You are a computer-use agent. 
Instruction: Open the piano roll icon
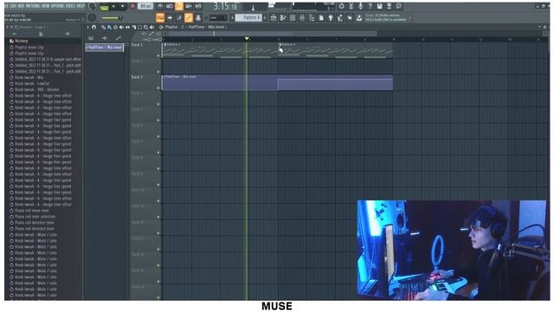283,17
